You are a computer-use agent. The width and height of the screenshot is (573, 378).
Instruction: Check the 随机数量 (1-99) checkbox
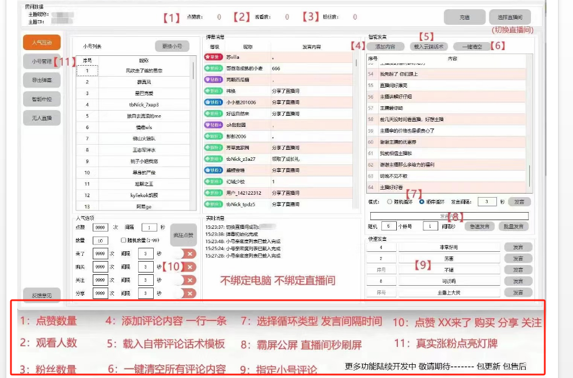click(123, 240)
